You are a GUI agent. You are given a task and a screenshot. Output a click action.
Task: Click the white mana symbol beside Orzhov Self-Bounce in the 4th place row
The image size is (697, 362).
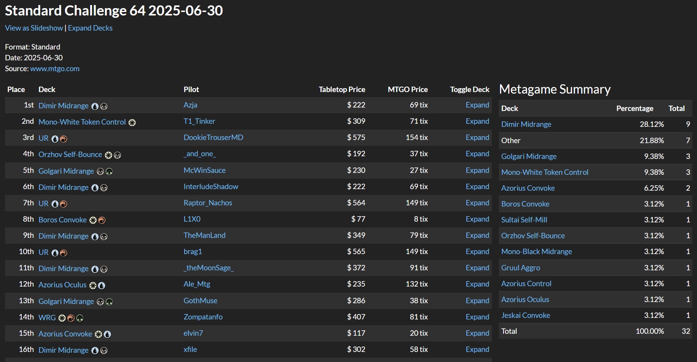tap(108, 155)
